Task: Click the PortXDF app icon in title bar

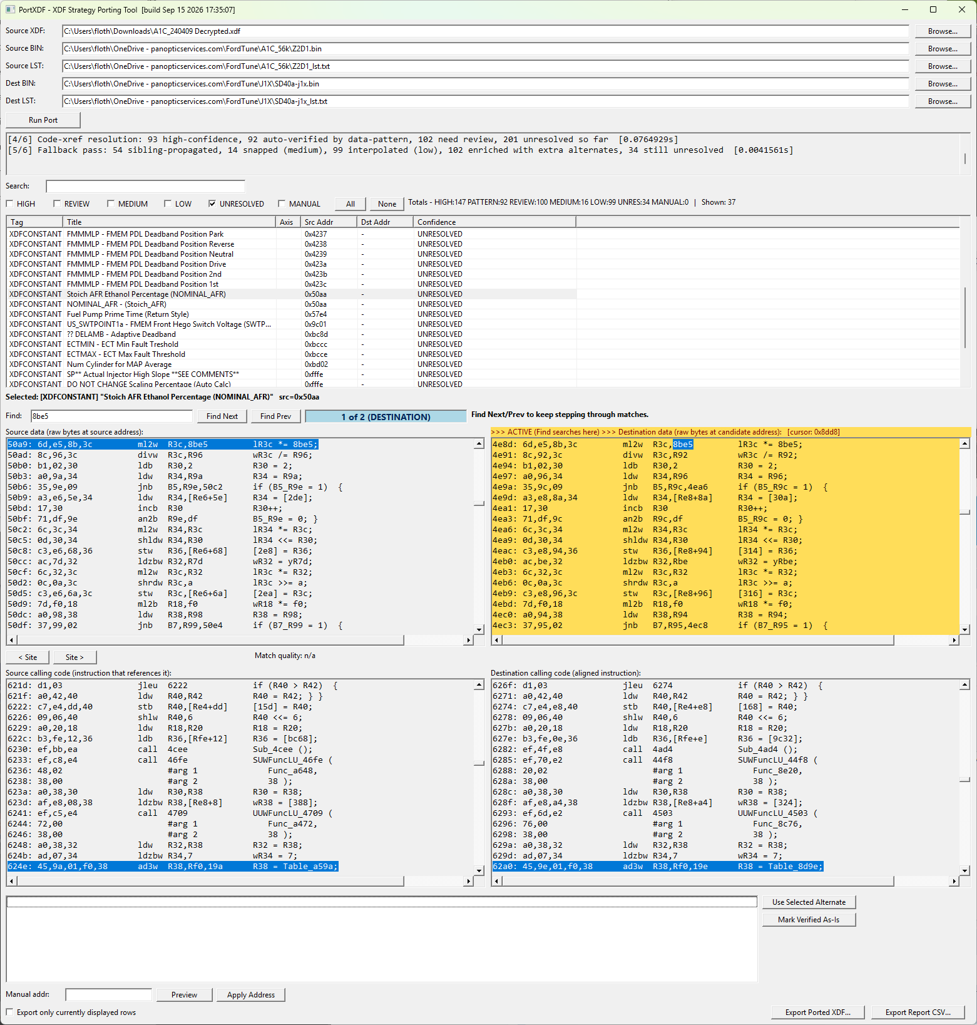Action: point(10,9)
